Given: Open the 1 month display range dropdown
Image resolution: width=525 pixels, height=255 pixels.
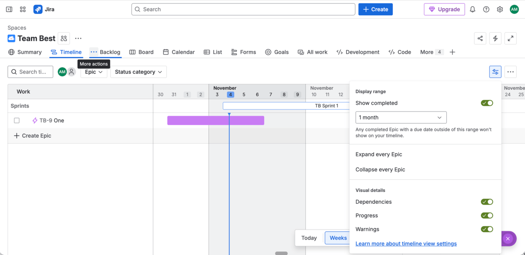Looking at the screenshot, I should tap(401, 117).
